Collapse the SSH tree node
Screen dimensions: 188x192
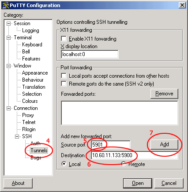17,137
